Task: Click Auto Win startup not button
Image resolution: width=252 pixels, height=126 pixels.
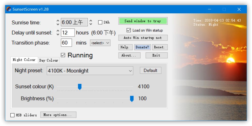Action: tap(143, 38)
